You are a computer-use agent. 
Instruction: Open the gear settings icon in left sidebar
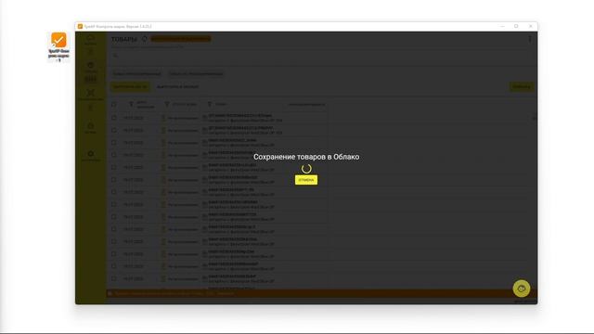91,154
